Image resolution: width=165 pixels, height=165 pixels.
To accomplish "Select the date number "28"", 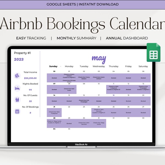I will tap(54, 118).
